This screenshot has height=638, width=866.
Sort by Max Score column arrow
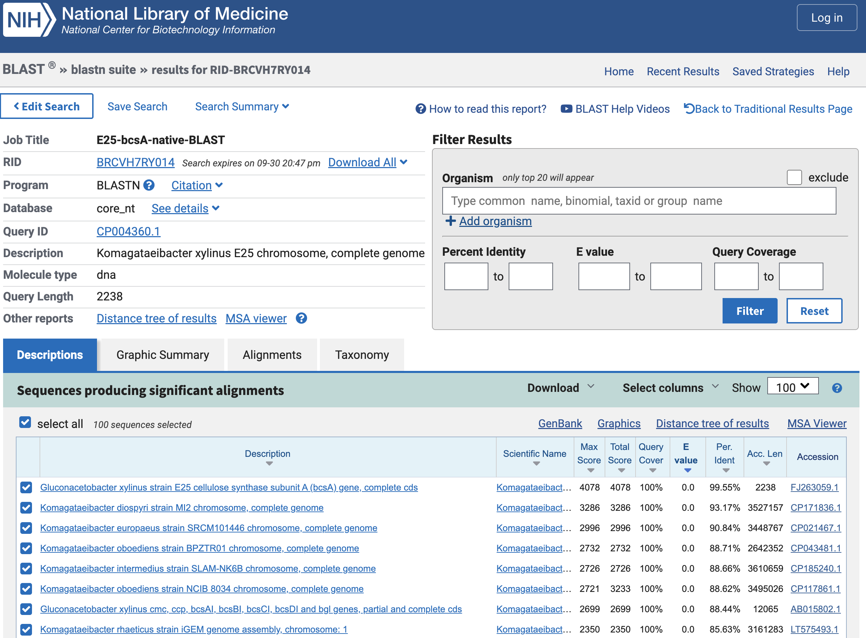click(591, 470)
